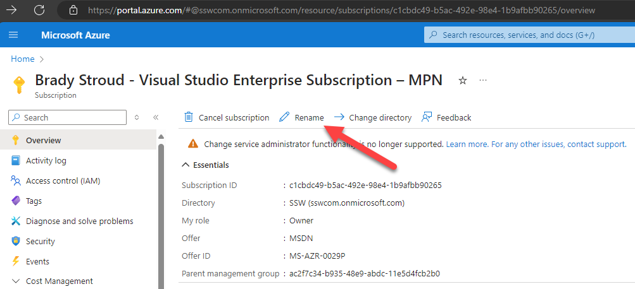Viewport: 635px width, 289px height.
Task: Click the browser reload button
Action: [39, 10]
